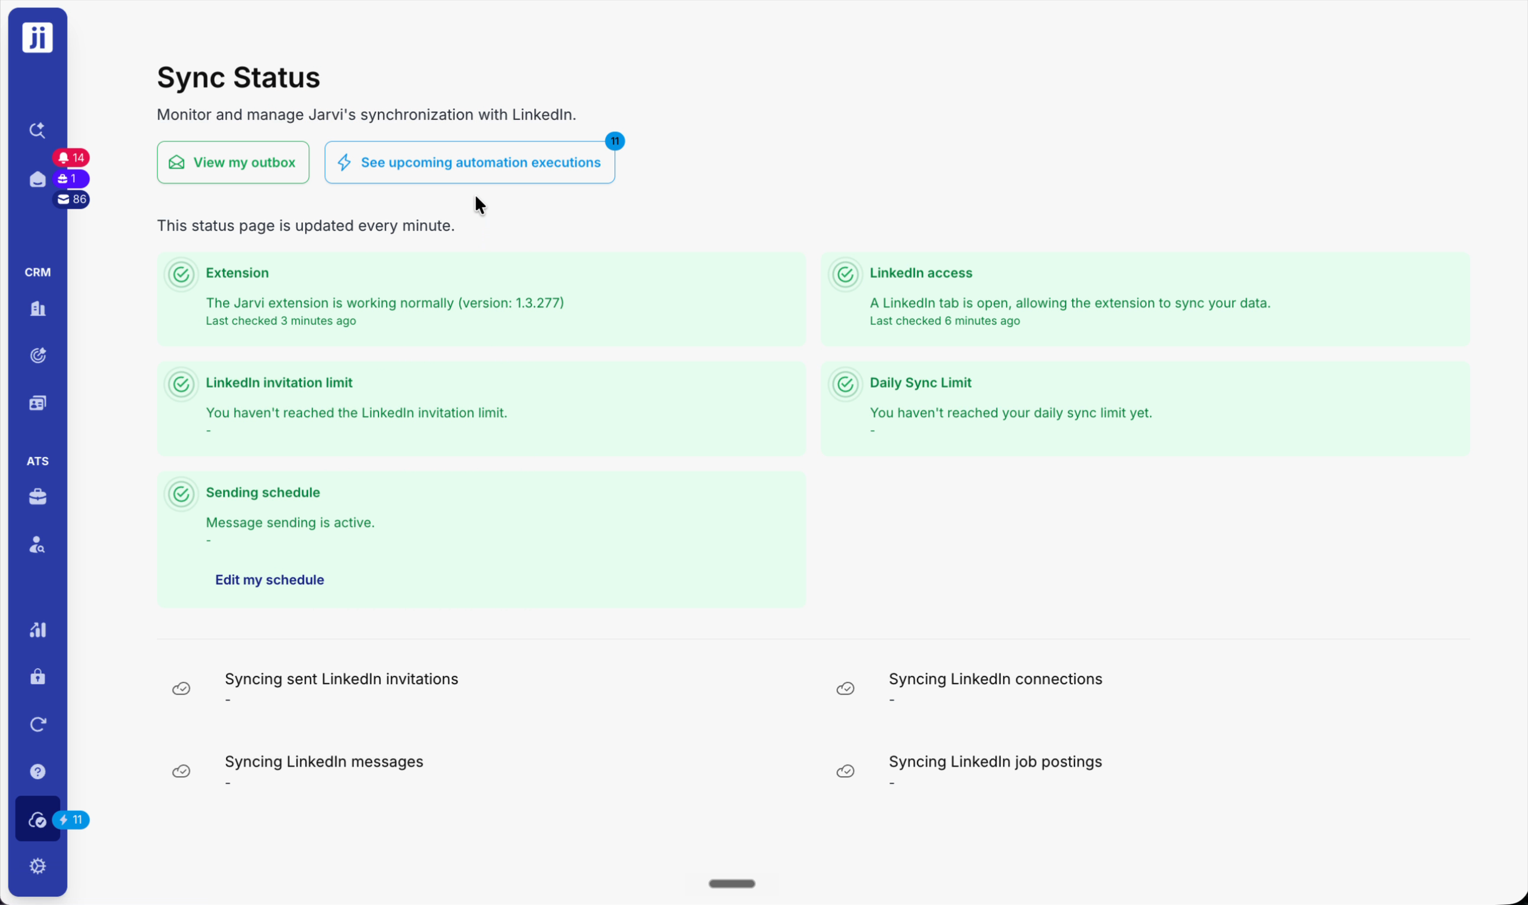1528x905 pixels.
Task: Click the Extension status check icon
Action: pyautogui.click(x=182, y=275)
